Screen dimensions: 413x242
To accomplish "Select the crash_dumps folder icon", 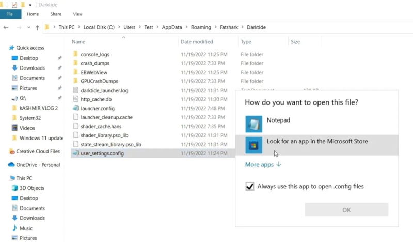I will point(75,63).
